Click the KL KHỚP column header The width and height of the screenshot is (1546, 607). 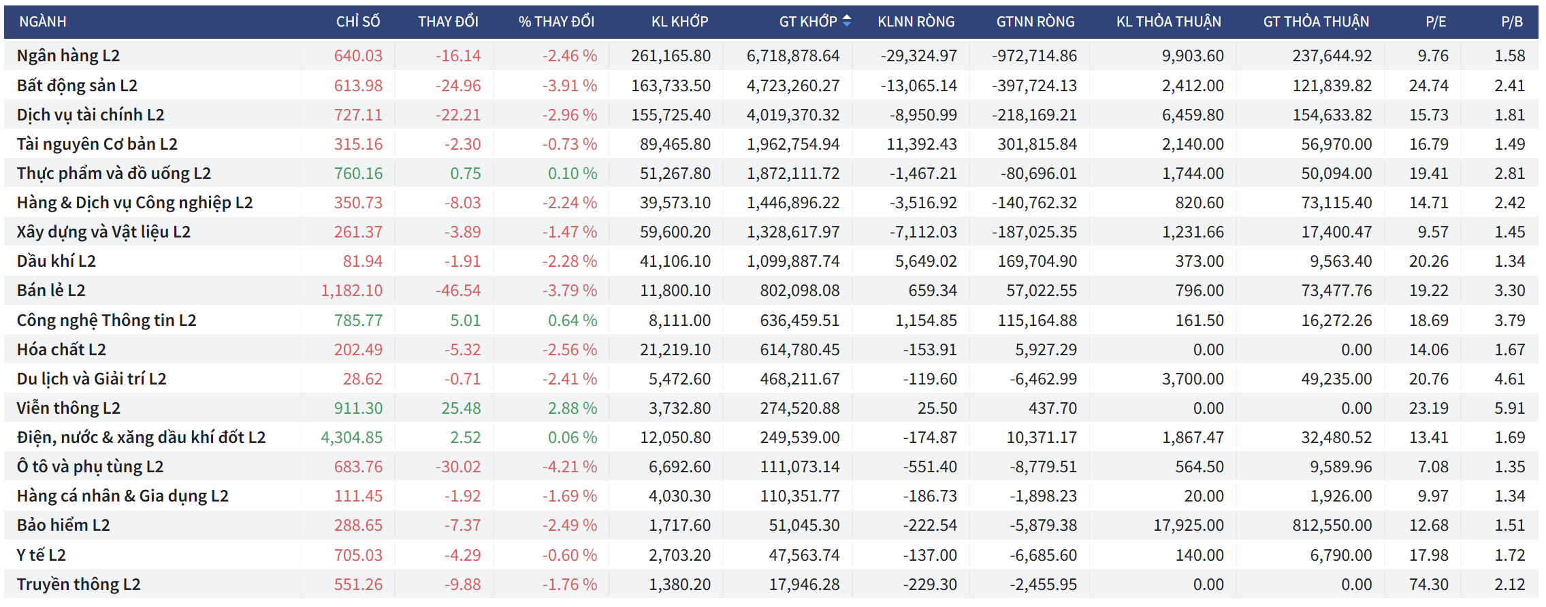tap(679, 22)
